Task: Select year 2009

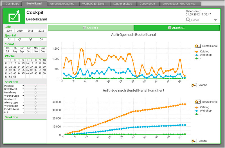Action: click(x=9, y=31)
